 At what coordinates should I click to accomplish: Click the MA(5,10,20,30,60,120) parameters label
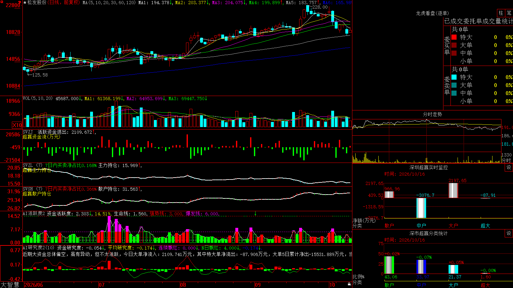pyautogui.click(x=109, y=3)
